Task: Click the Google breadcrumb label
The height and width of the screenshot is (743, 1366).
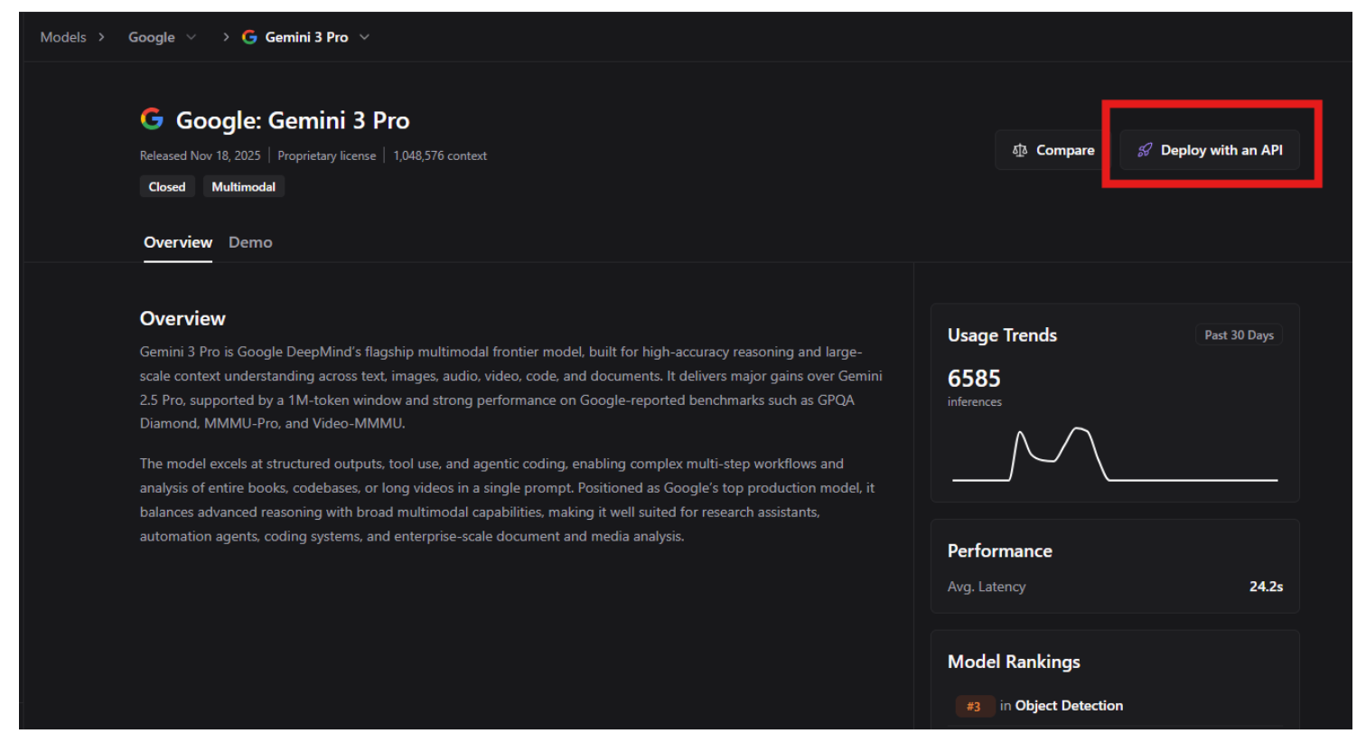Action: tap(152, 37)
